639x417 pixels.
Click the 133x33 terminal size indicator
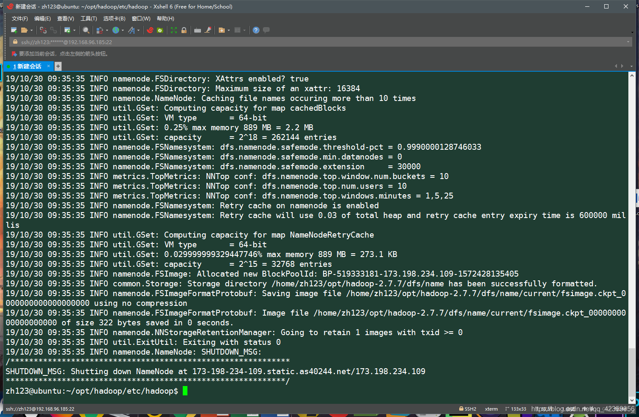tap(516, 409)
